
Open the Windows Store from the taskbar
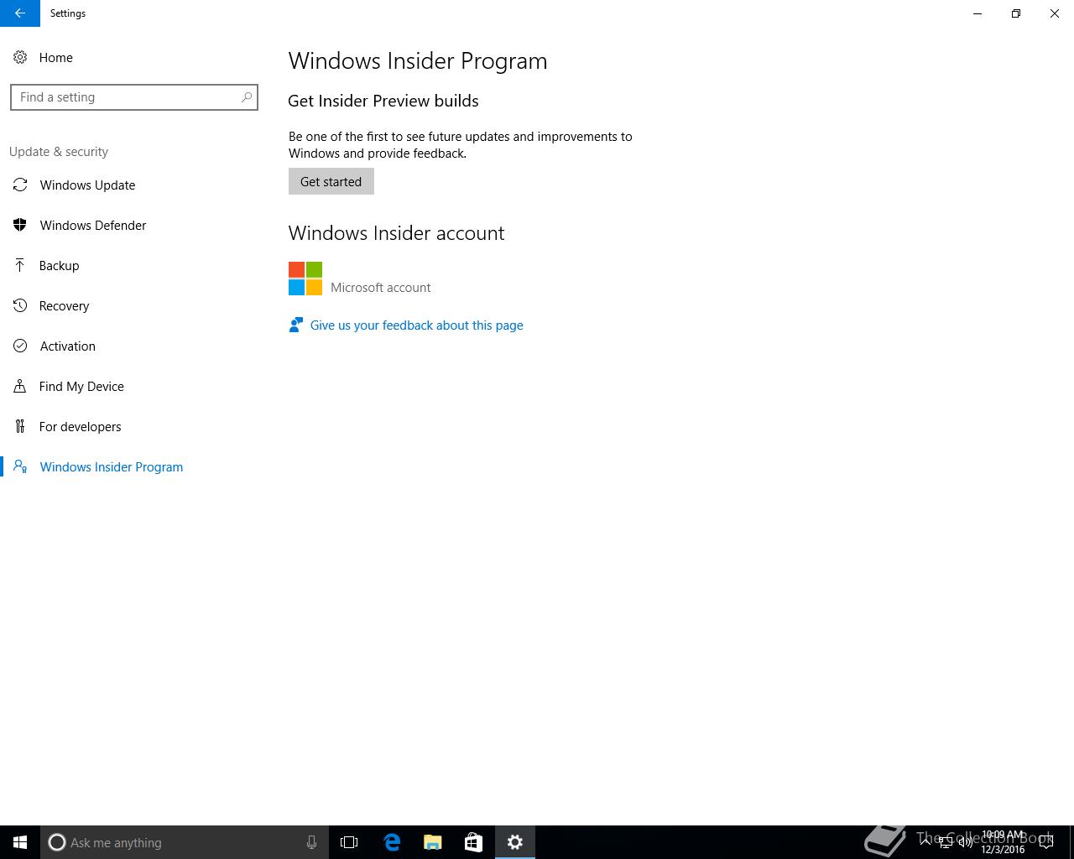tap(473, 842)
